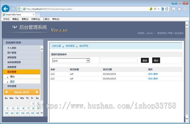
Task: Open the favorites star icon
Action: pyautogui.click(x=179, y=9)
